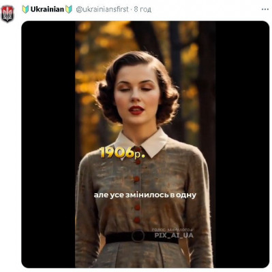This screenshot has width=272, height=272.
Task: Click the round belt buckle in video
Action: (x=138, y=236)
